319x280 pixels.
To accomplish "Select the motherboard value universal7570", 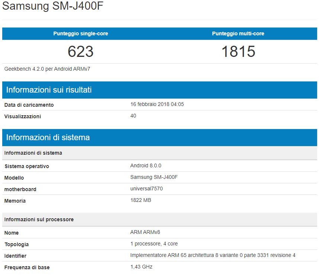I will click(x=146, y=189).
